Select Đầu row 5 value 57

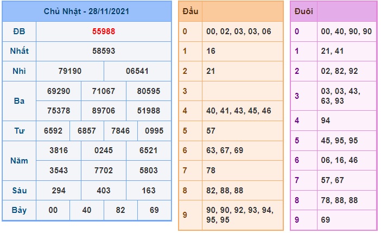tap(211, 130)
